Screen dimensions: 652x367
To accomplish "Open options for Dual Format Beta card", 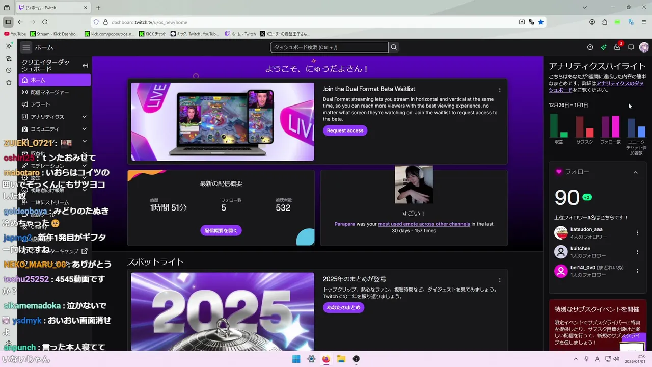I will click(x=500, y=90).
